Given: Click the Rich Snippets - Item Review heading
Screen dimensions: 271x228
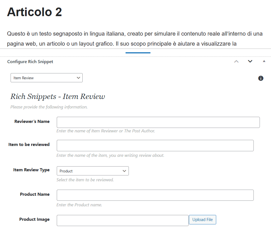Looking at the screenshot, I should 57,96.
